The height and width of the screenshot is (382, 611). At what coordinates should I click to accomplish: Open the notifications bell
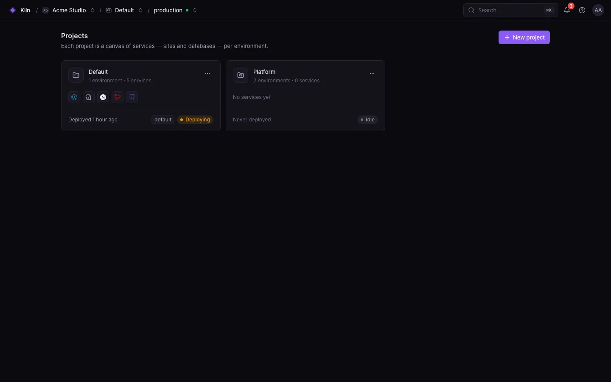567,10
